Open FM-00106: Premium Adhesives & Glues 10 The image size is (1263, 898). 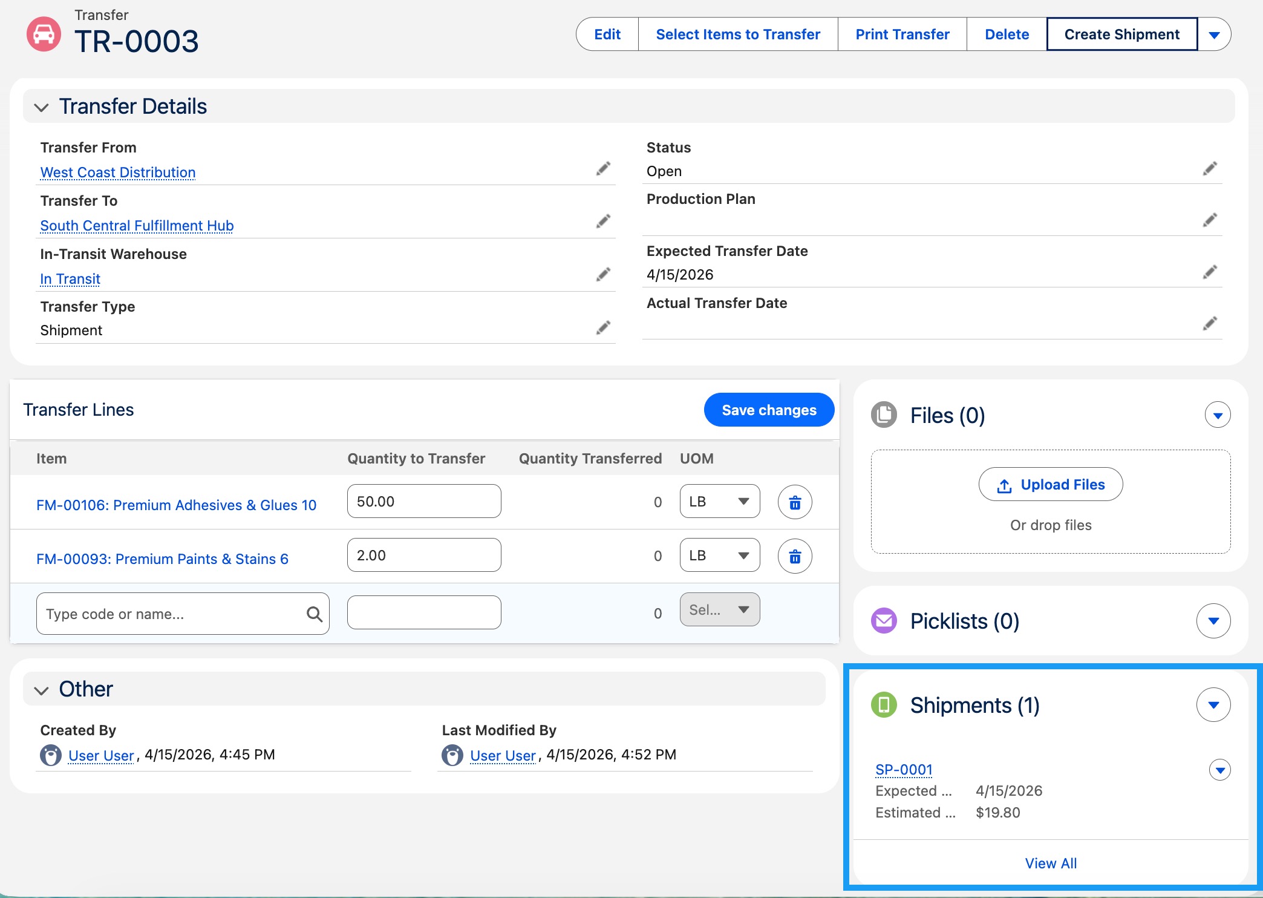[176, 505]
